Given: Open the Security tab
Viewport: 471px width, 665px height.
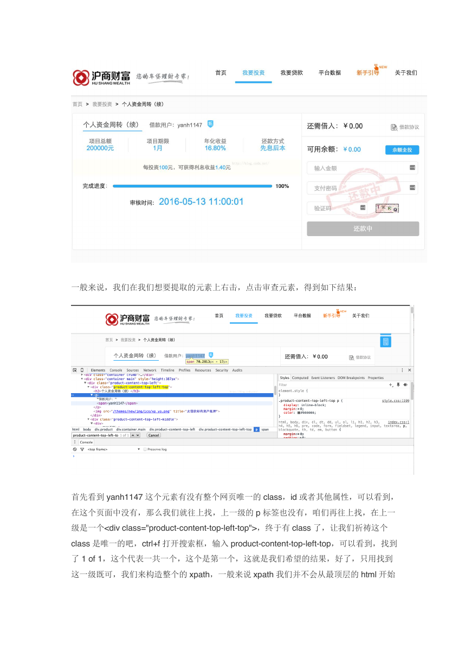Looking at the screenshot, I should [222, 370].
